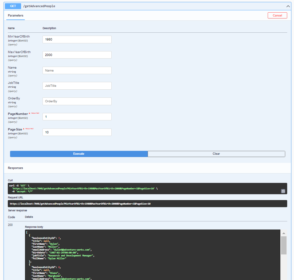Image resolution: width=294 pixels, height=280 pixels.
Task: Edit the MaxYearOfBirth field
Action: coord(77,55)
